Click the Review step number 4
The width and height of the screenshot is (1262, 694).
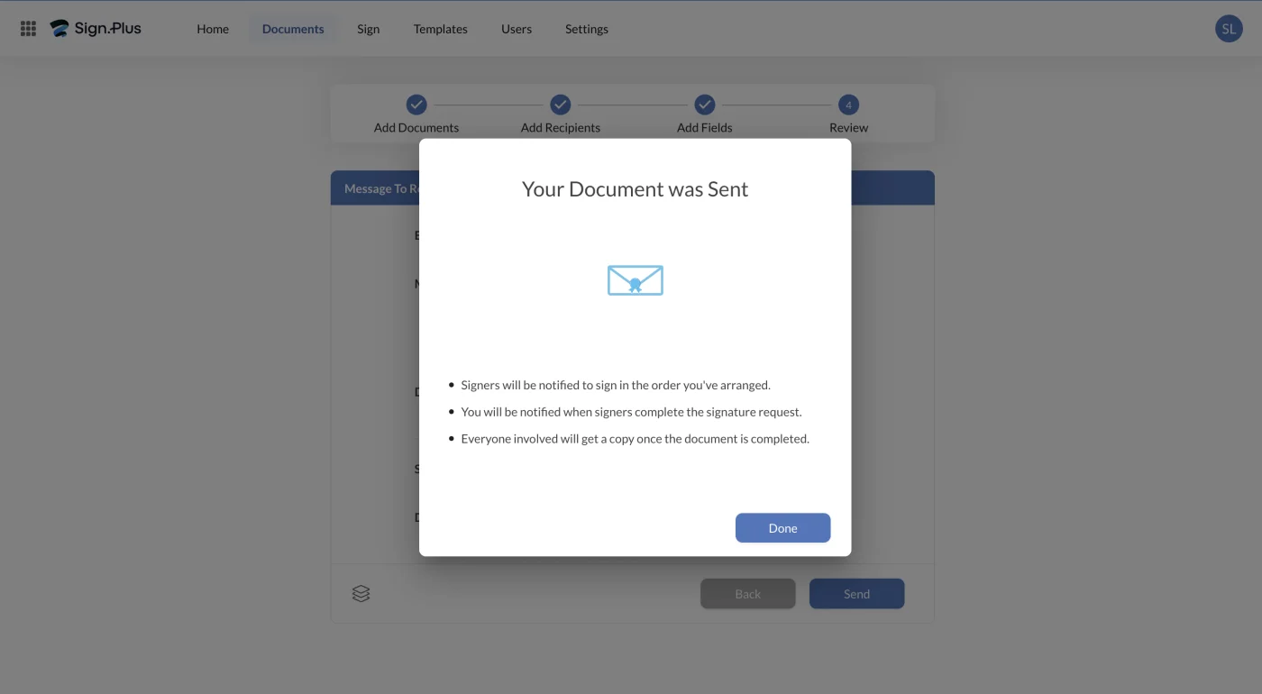(848, 105)
